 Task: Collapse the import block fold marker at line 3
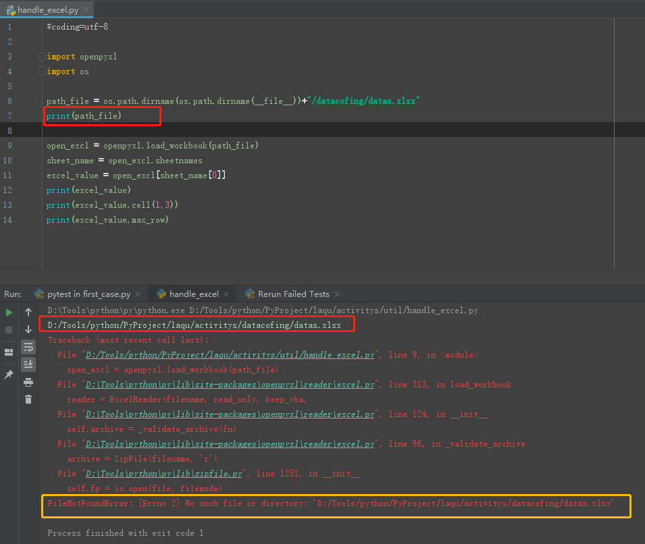42,56
